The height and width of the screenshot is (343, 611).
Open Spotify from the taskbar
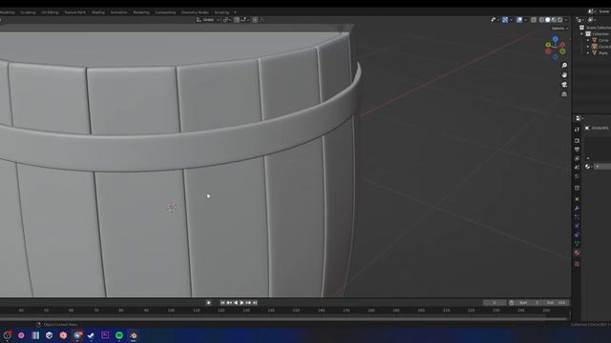point(118,335)
